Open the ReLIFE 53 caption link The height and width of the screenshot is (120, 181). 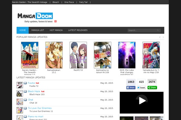click(x=78, y=70)
